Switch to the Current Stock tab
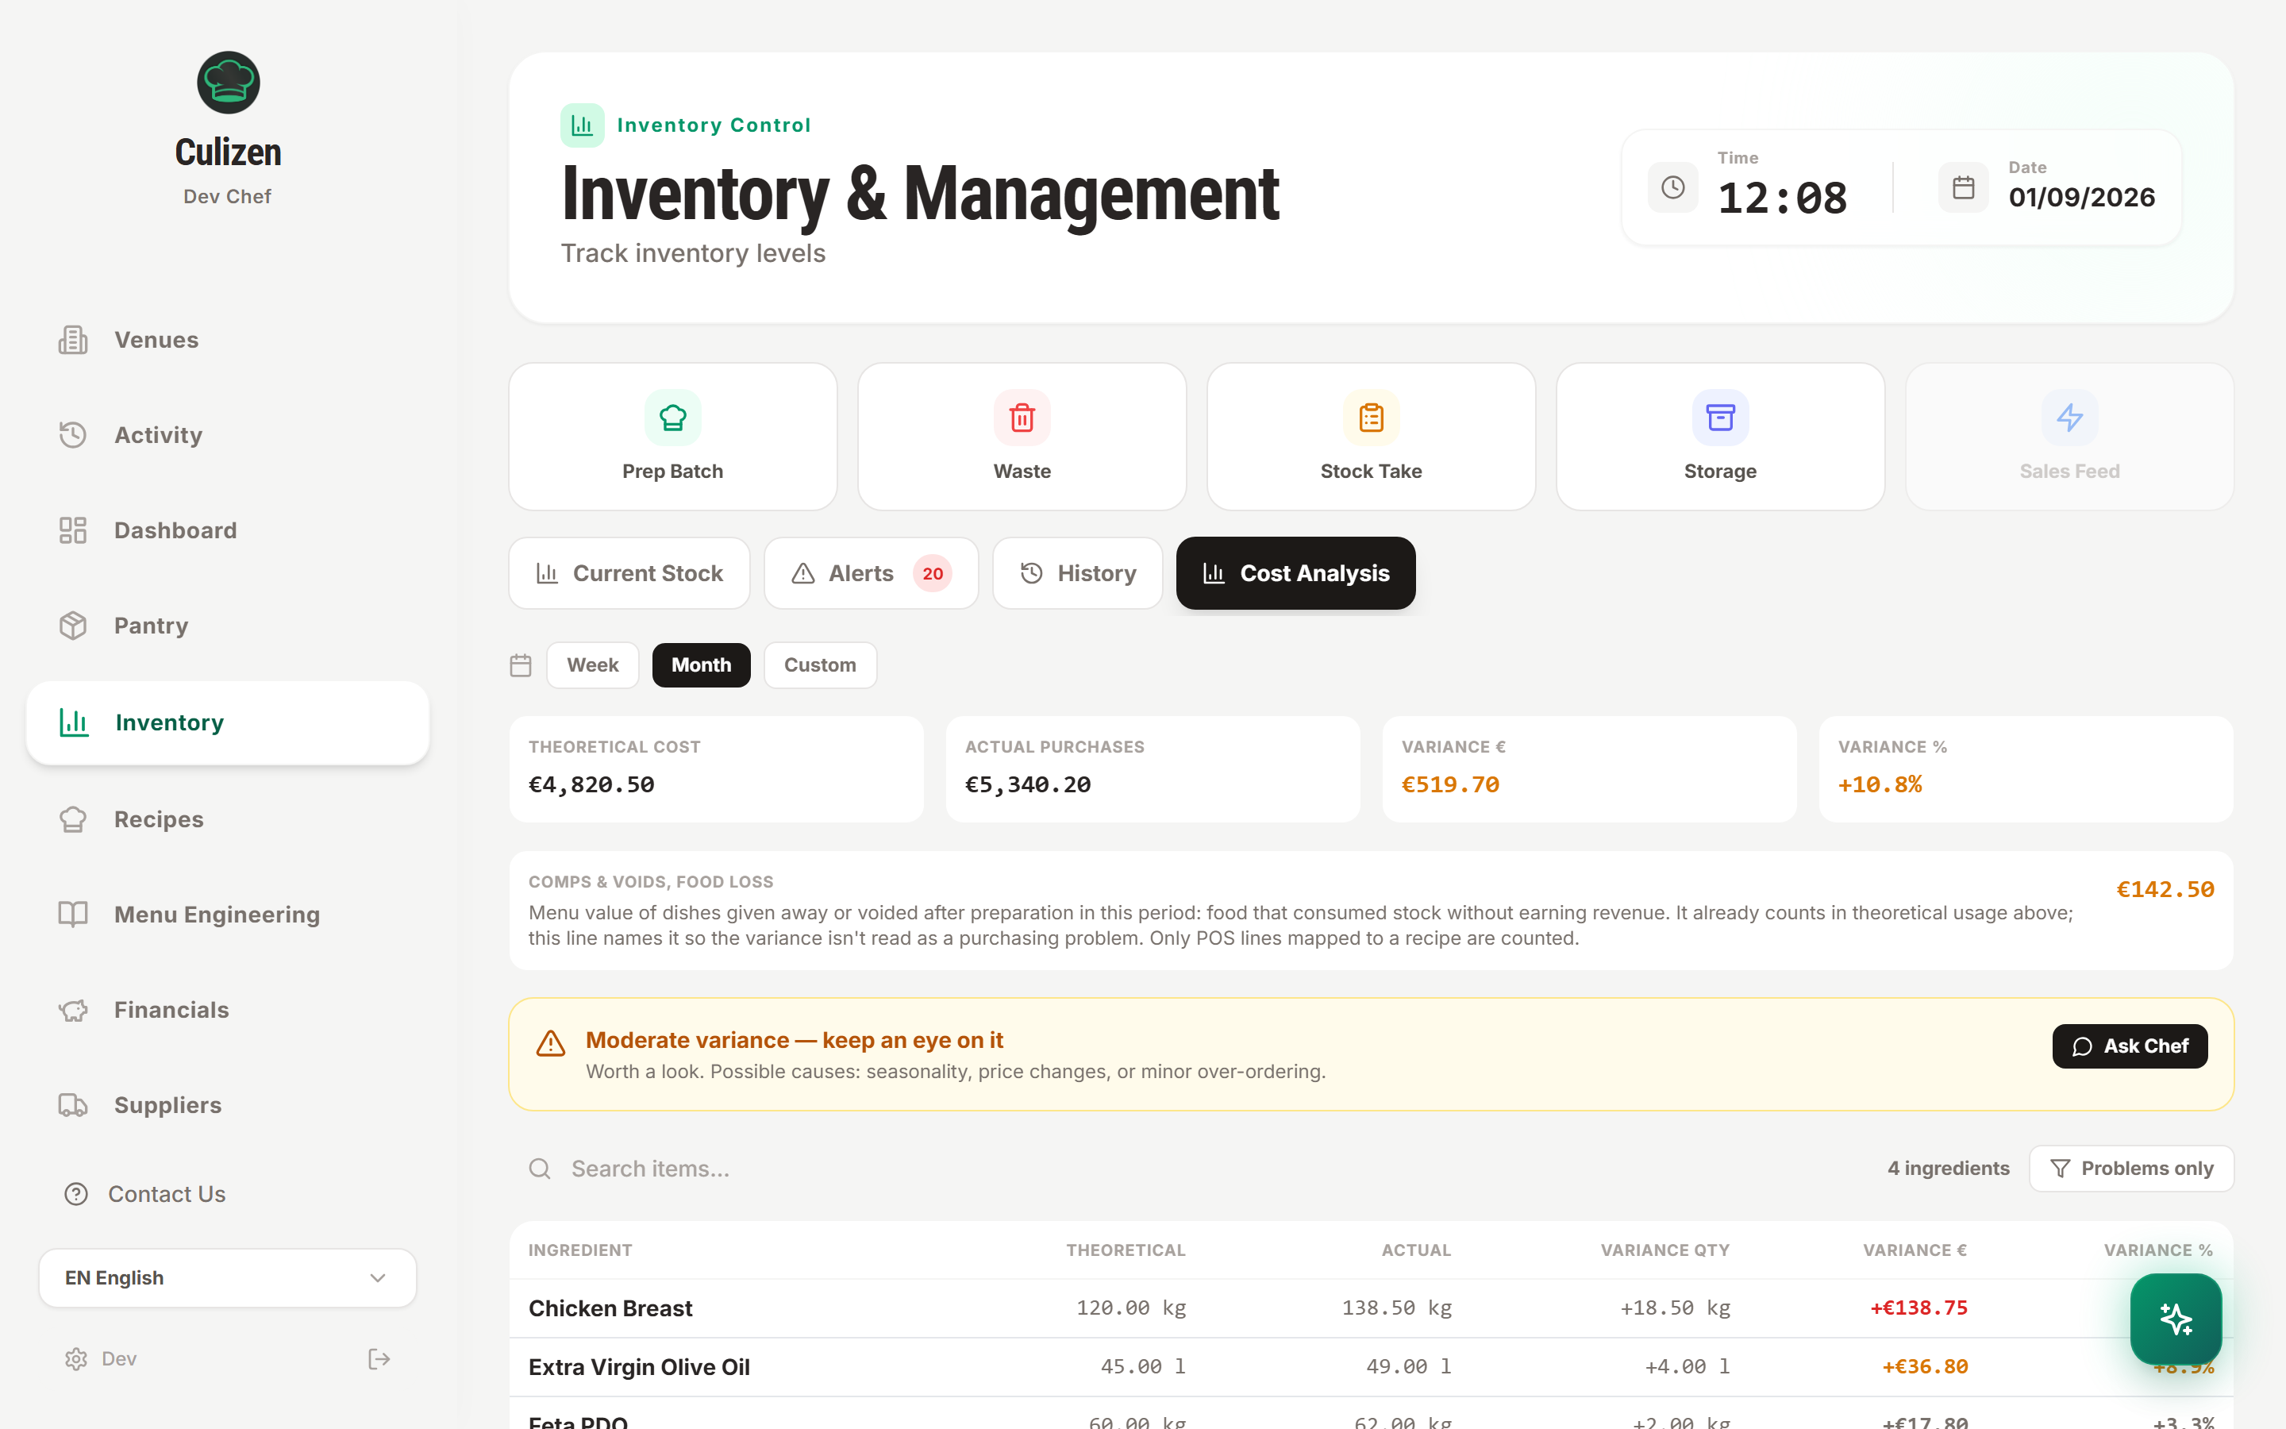The image size is (2286, 1429). (629, 572)
